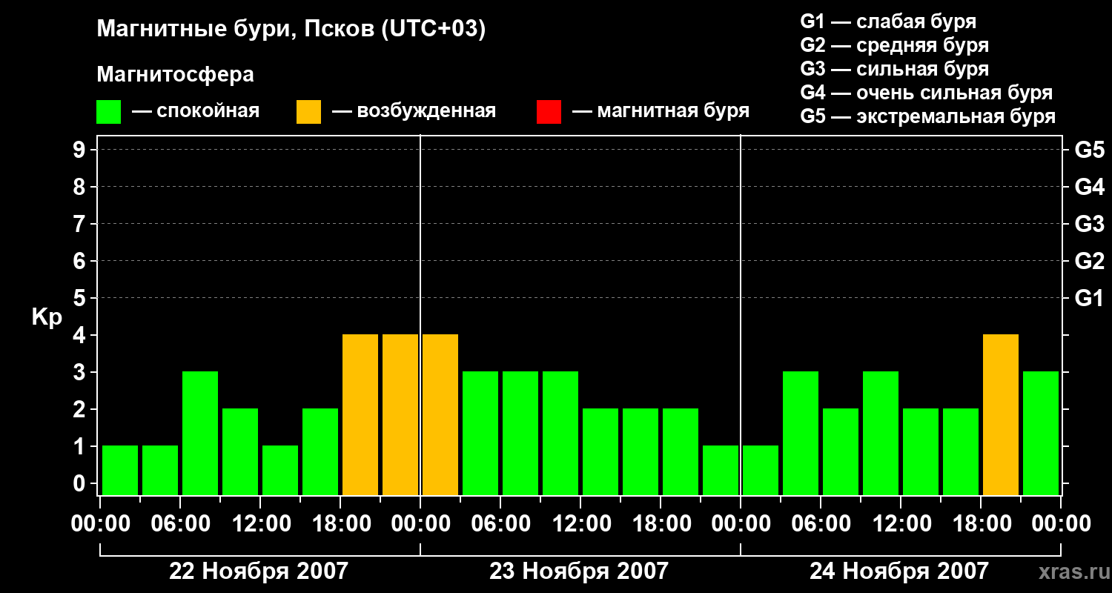Click the '— возбужденная' legend label
Viewport: 1112px width, 593px height.
pyautogui.click(x=414, y=111)
